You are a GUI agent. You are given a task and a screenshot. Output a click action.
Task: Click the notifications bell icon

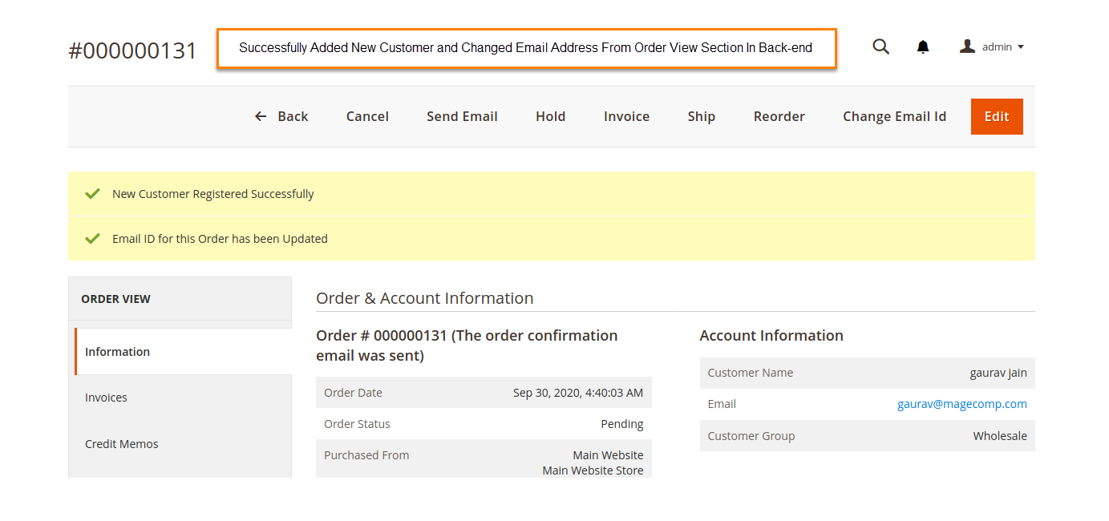click(923, 47)
